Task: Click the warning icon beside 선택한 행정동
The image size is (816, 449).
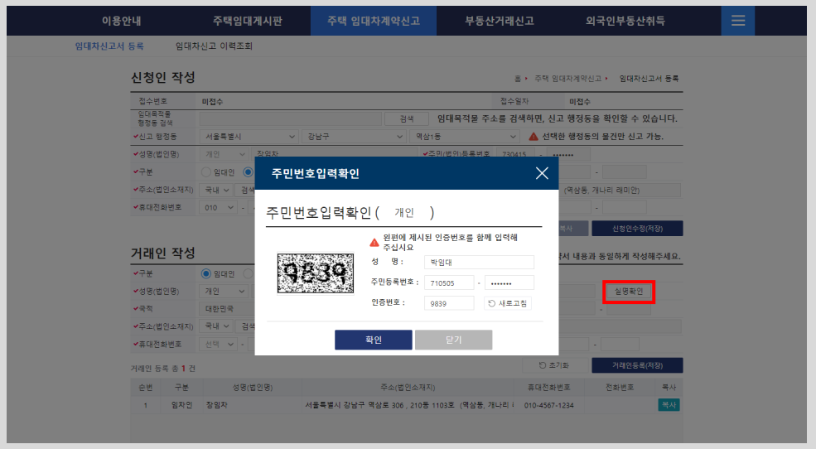Action: coord(534,137)
